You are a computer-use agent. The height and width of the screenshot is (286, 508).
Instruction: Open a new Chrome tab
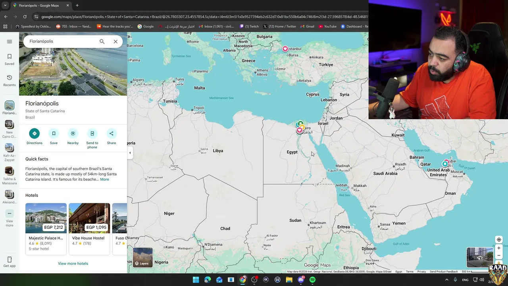77,6
